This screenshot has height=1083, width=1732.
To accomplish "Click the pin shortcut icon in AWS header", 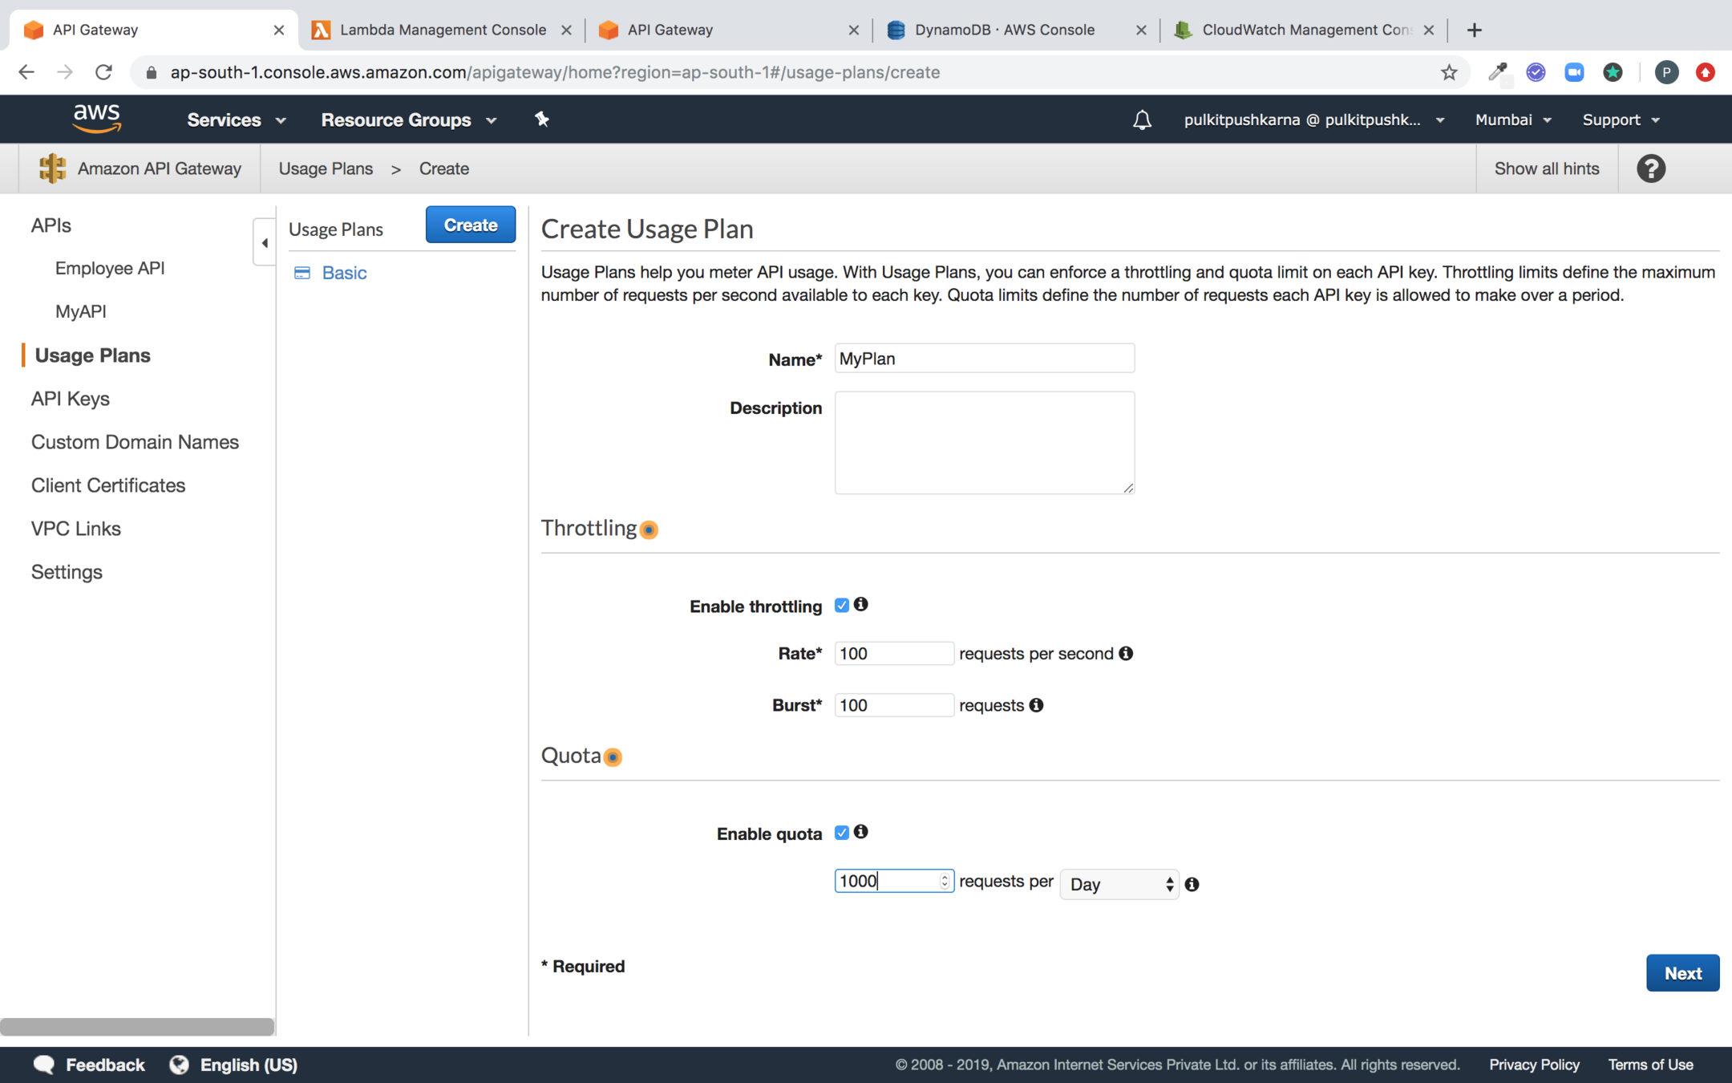I will (542, 120).
